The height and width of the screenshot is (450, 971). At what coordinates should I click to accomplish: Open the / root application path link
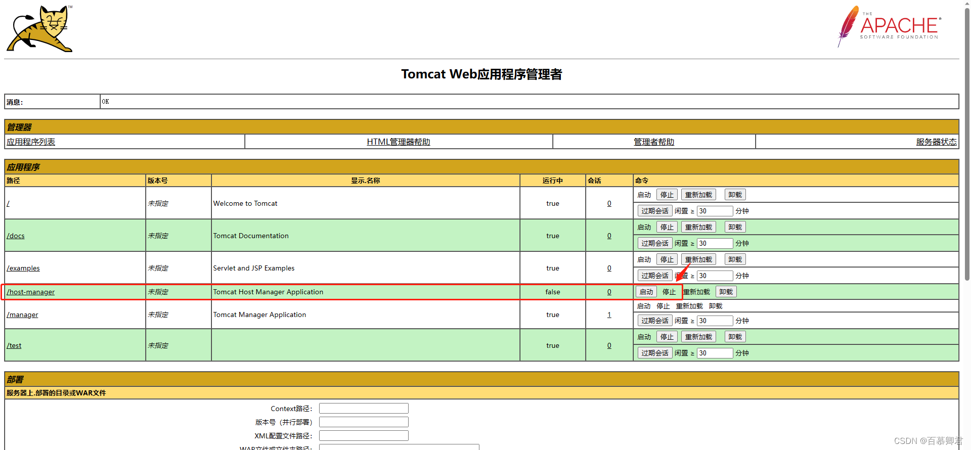[x=8, y=203]
